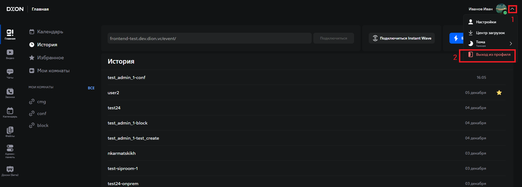
Task: Open the Chats sidebar icon
Action: [10, 73]
